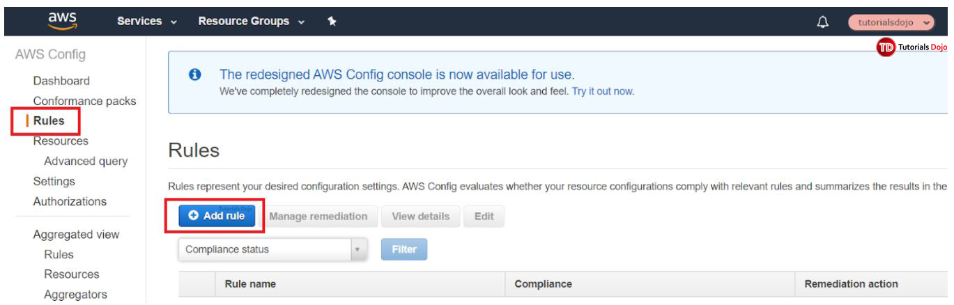The image size is (954, 305).
Task: Open Aggregators under Aggregated view
Action: [75, 295]
